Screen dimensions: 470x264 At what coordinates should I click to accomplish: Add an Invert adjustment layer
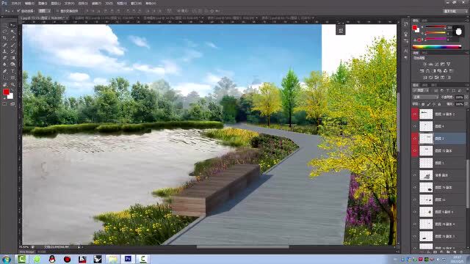(425, 78)
